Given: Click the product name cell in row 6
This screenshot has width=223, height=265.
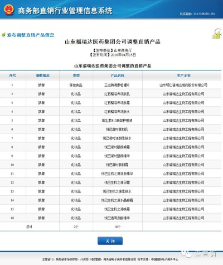Looking at the screenshot, I should pos(117,129).
